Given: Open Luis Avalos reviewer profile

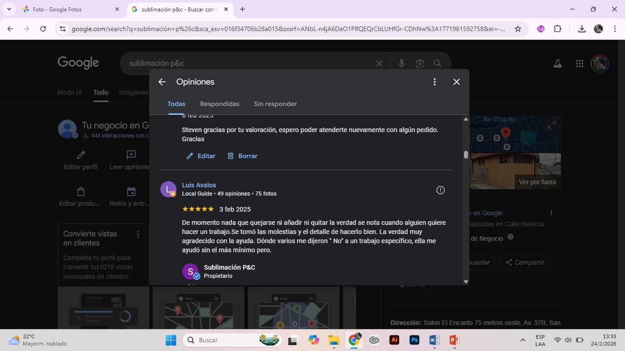Looking at the screenshot, I should (199, 185).
